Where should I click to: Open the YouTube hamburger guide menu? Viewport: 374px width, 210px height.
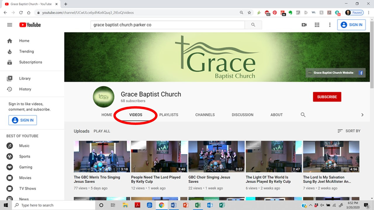click(x=10, y=25)
